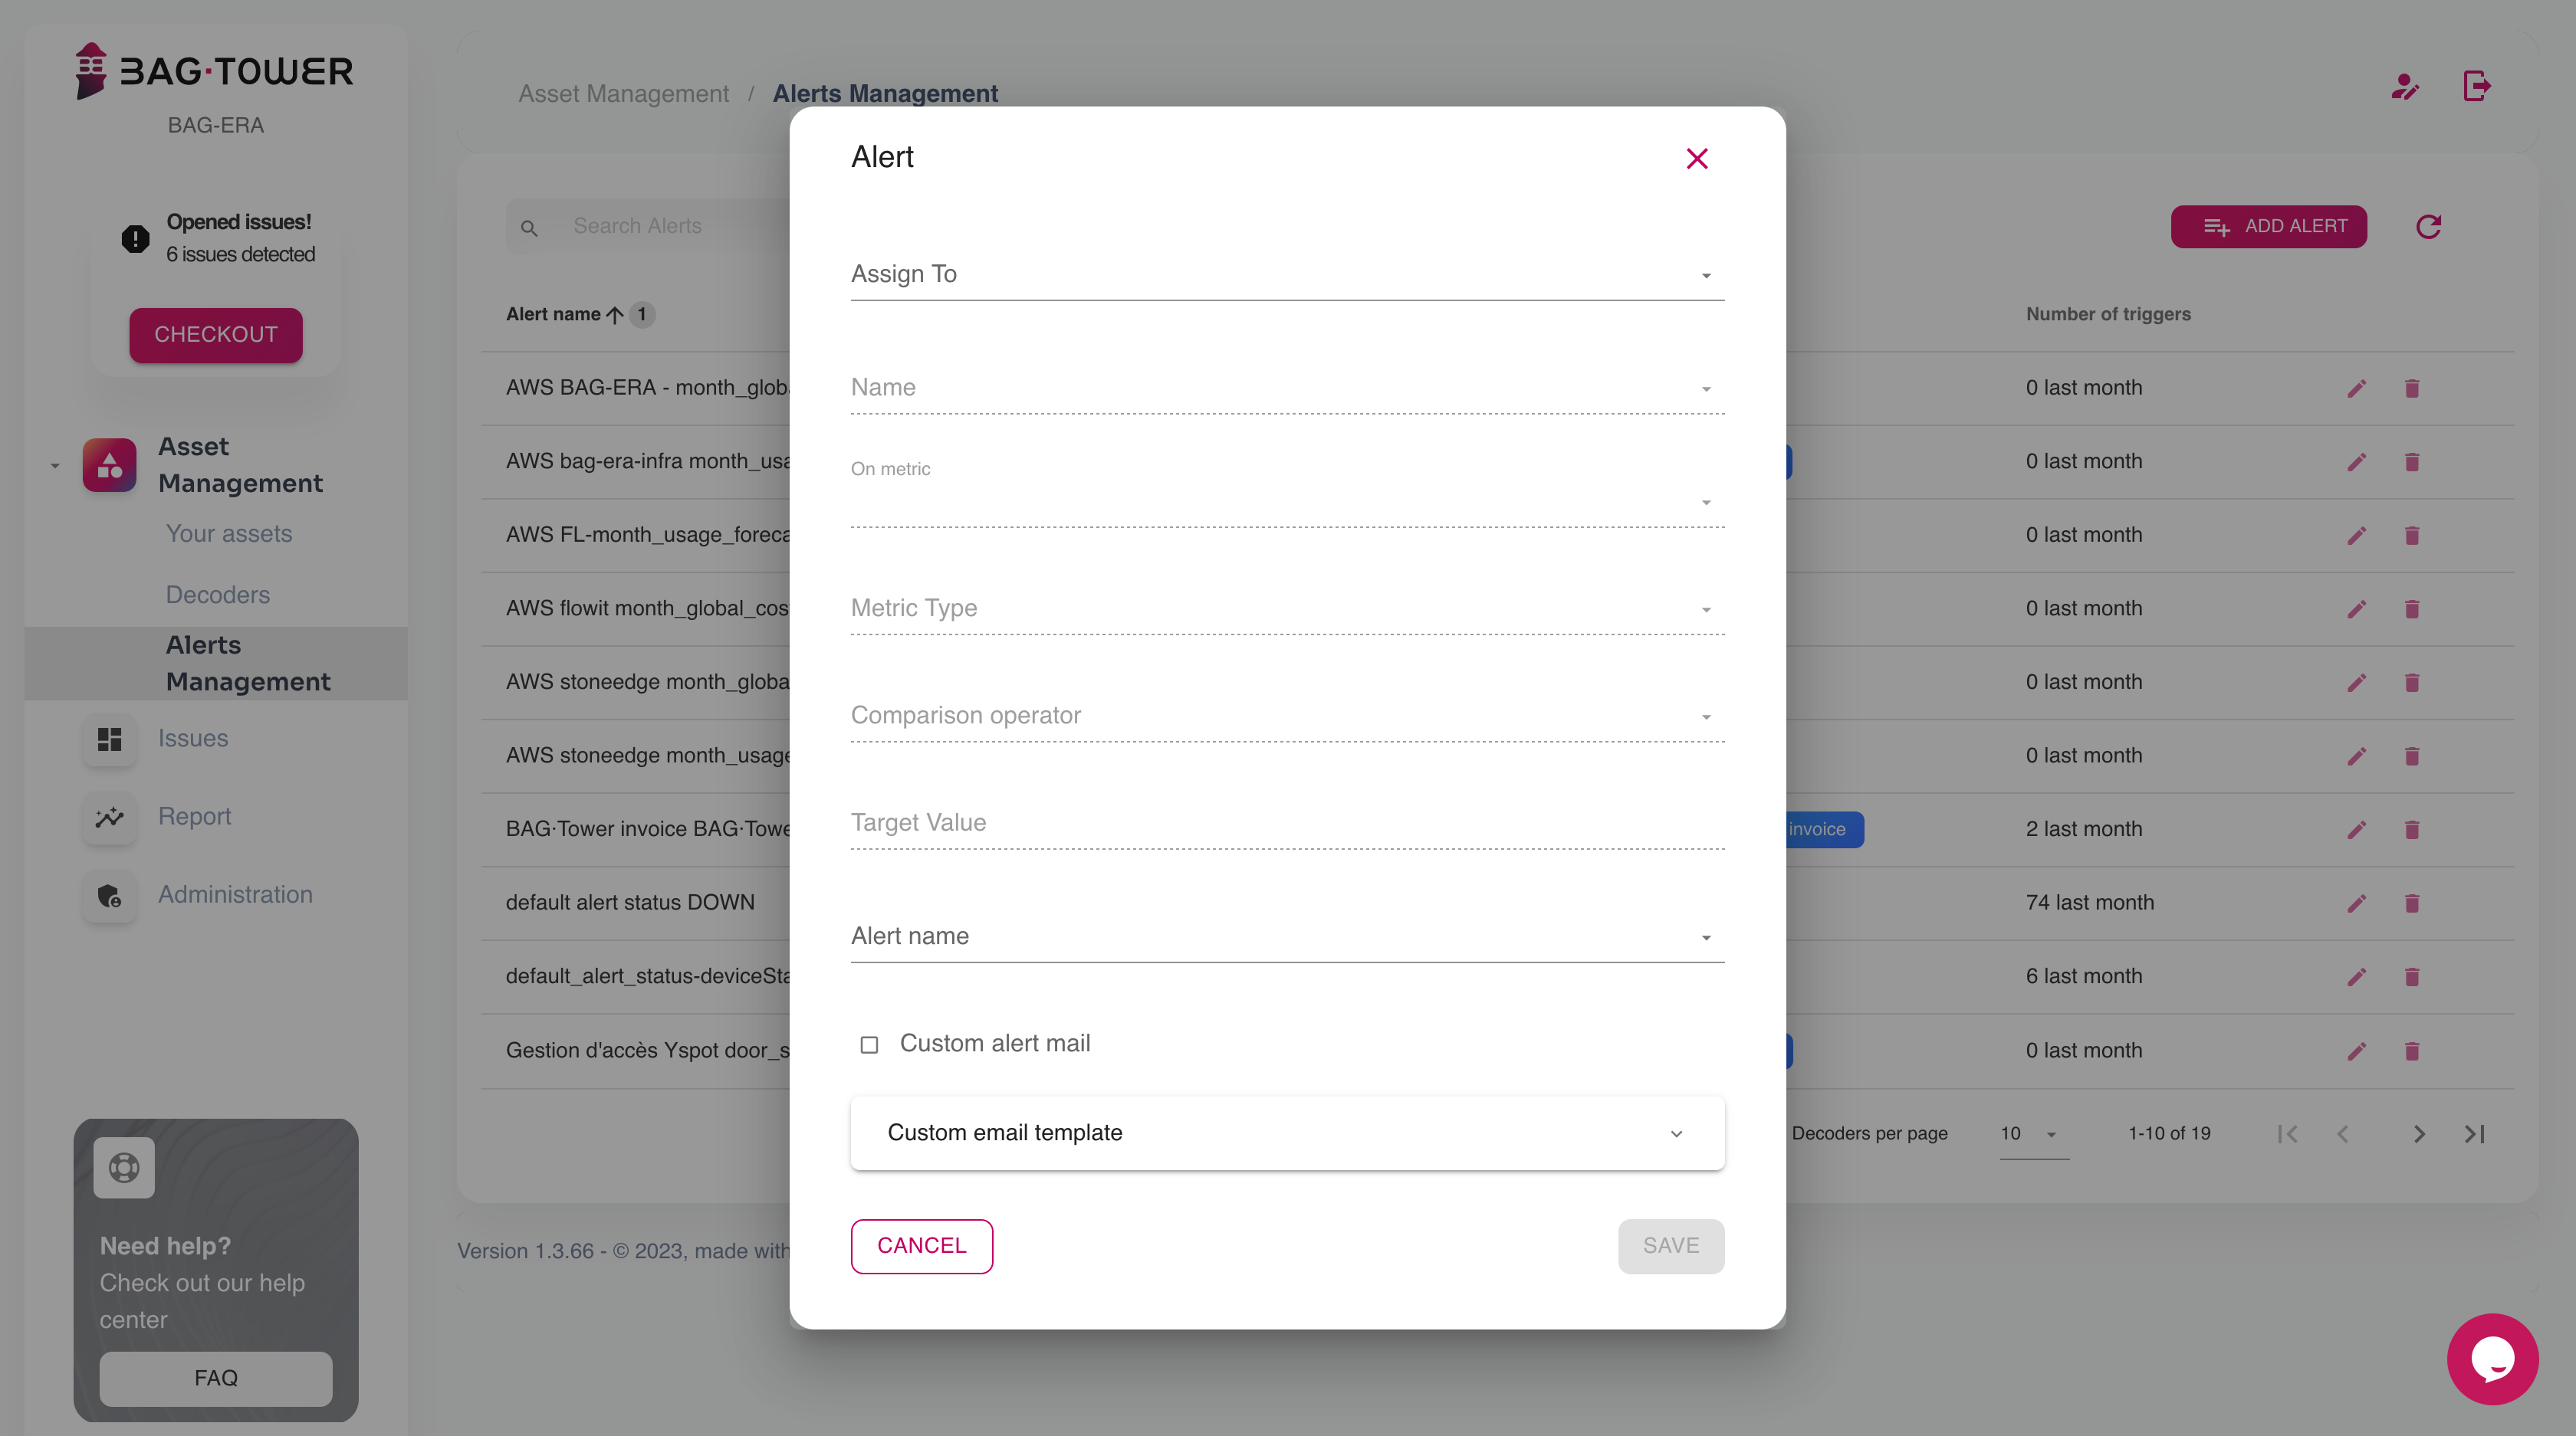Viewport: 2576px width, 1436px height.
Task: Click the Asset Management breadcrumb link
Action: 623,93
